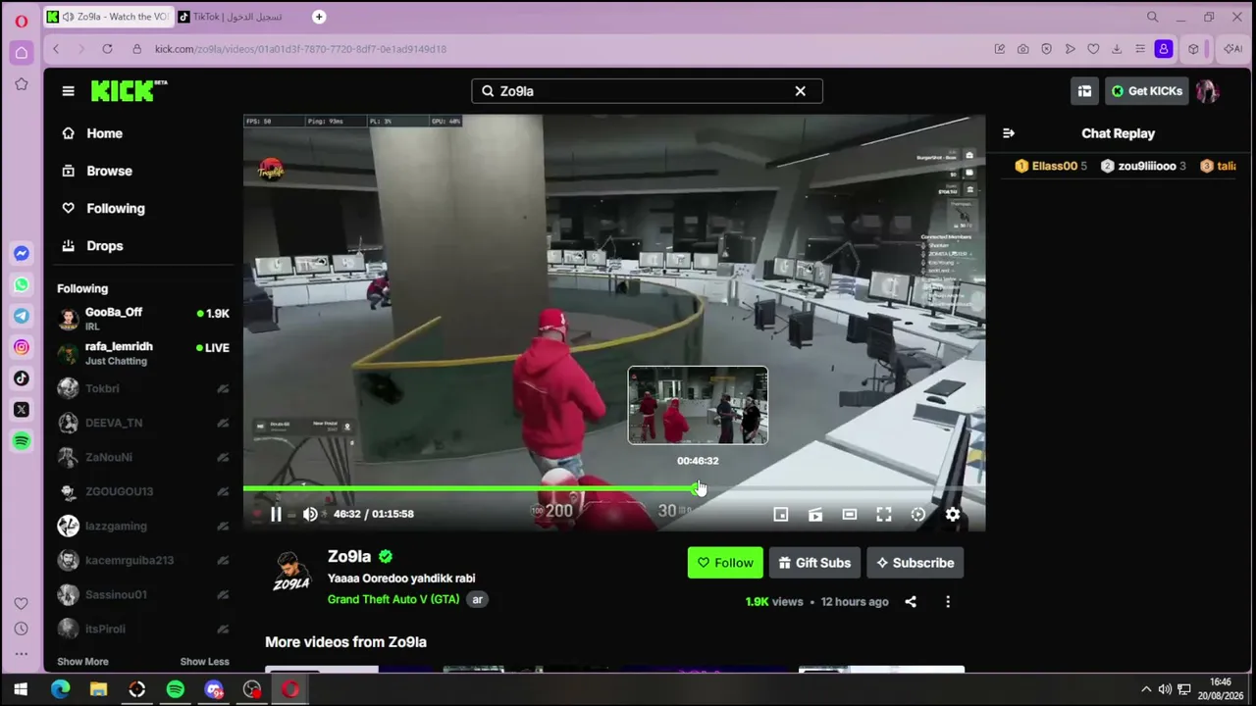
Task: Open TikTok in the Opera sidebar
Action: coord(21,378)
